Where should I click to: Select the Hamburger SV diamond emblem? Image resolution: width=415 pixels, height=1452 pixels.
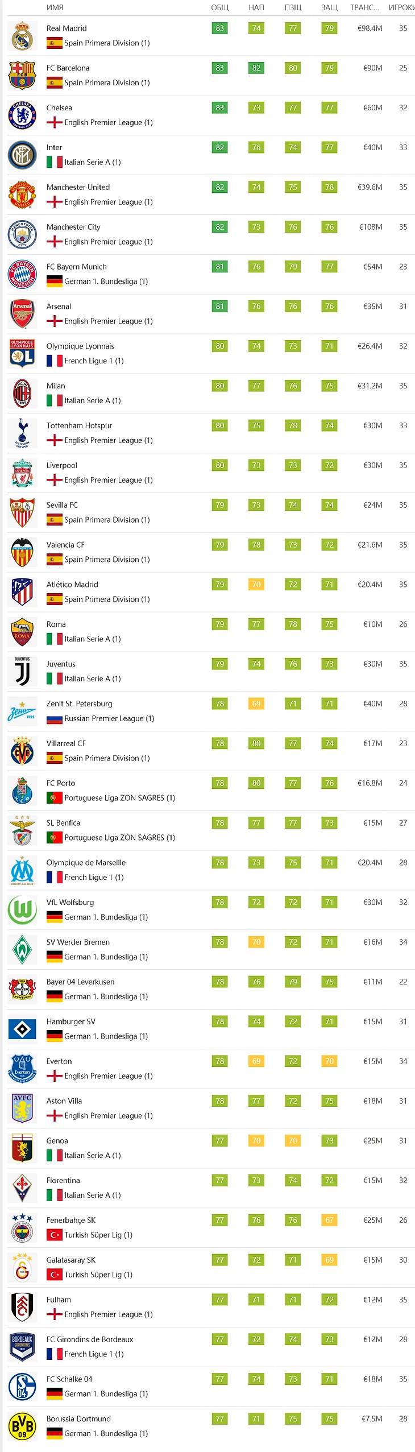[x=22, y=1029]
